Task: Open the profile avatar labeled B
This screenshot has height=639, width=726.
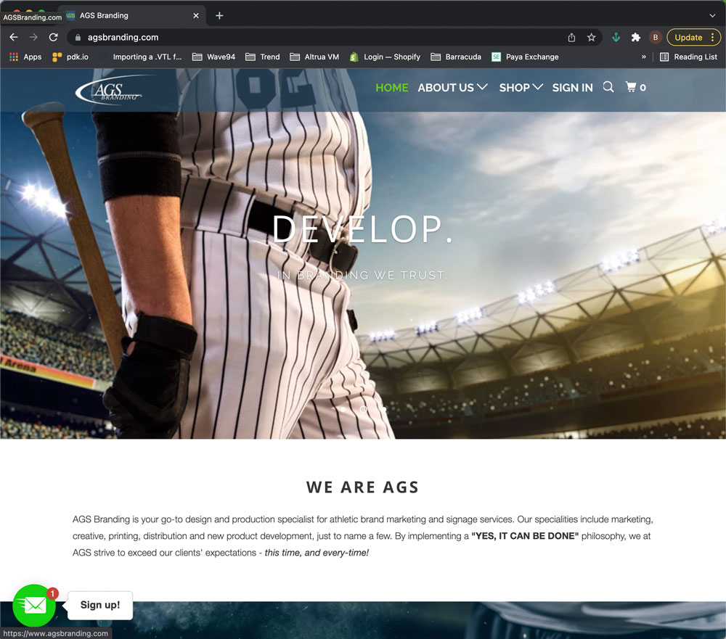Action: [x=655, y=38]
